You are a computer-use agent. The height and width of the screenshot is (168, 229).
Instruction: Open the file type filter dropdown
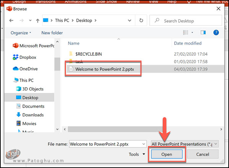pos(185,144)
